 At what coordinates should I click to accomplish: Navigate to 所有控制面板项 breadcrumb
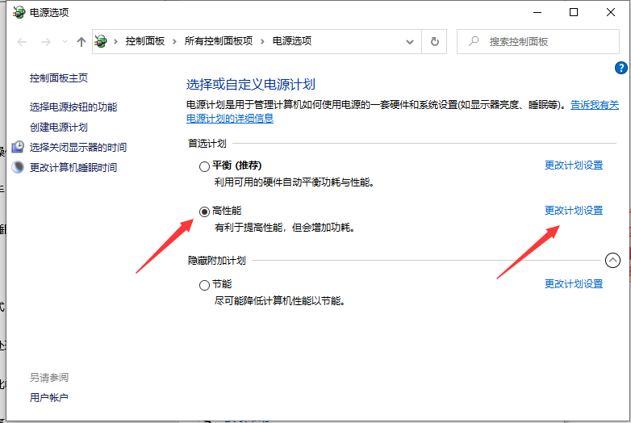tap(218, 41)
